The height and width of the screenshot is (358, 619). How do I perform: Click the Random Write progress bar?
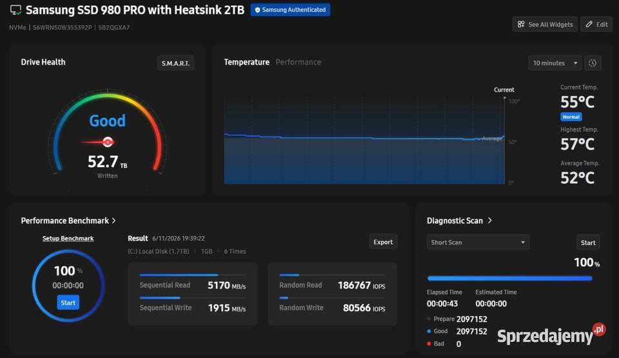(332, 297)
